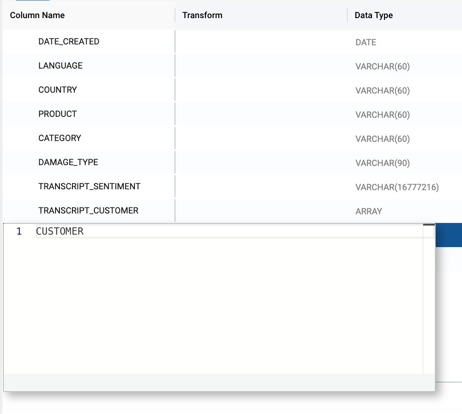Select the COUNTRY column name
This screenshot has width=462, height=414.
[x=58, y=90]
